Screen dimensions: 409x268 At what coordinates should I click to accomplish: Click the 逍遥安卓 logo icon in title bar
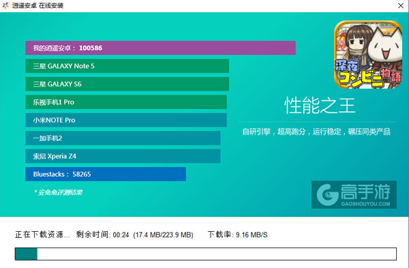[5, 5]
